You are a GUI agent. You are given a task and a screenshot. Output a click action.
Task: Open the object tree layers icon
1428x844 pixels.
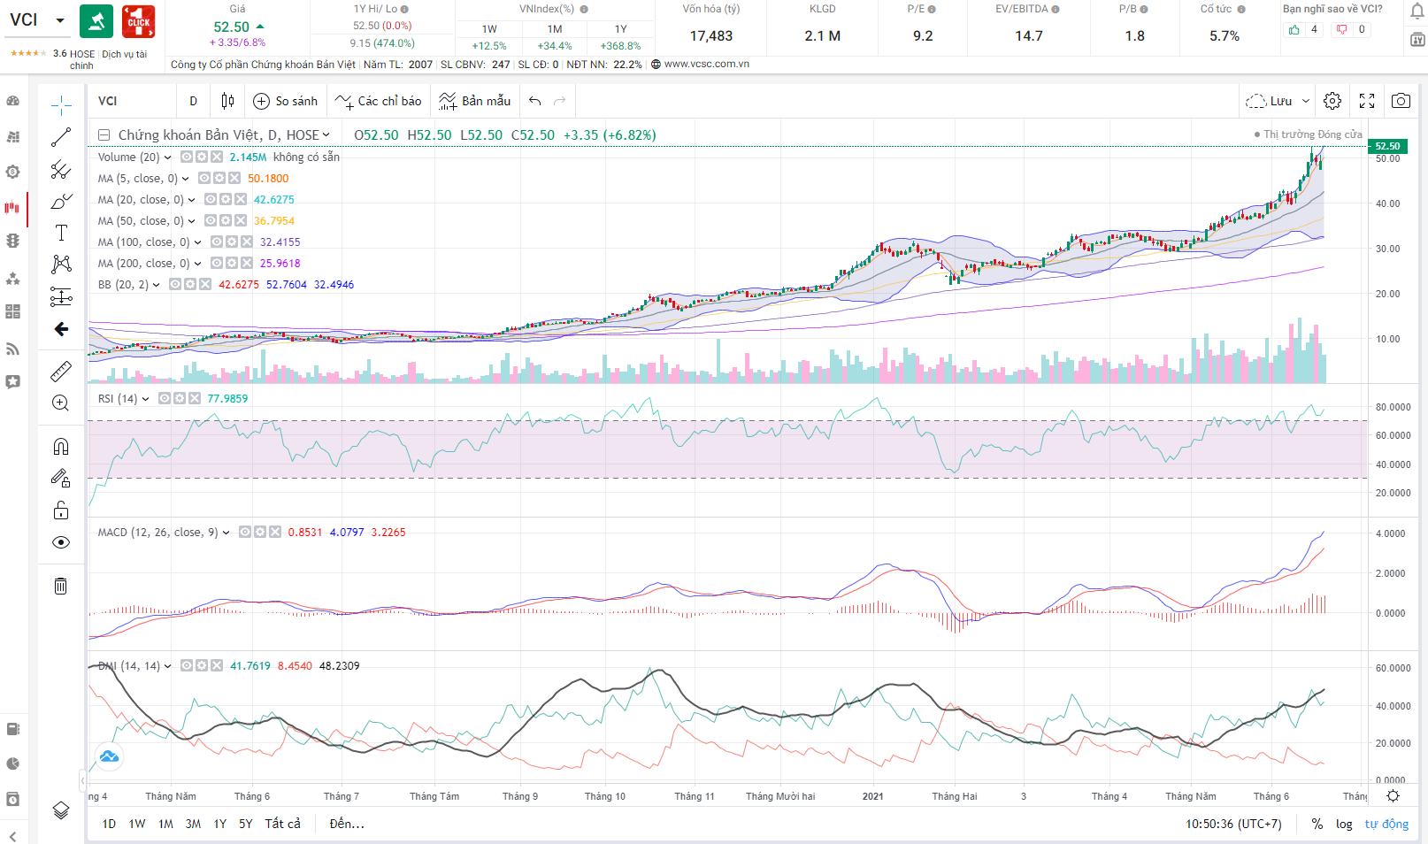pos(61,809)
